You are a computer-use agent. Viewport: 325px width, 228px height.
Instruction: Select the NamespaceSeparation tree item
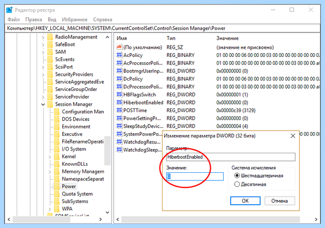tap(83, 179)
